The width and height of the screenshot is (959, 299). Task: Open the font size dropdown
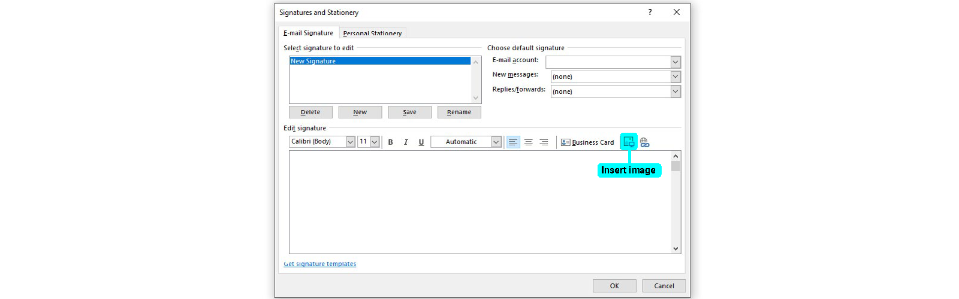[375, 142]
